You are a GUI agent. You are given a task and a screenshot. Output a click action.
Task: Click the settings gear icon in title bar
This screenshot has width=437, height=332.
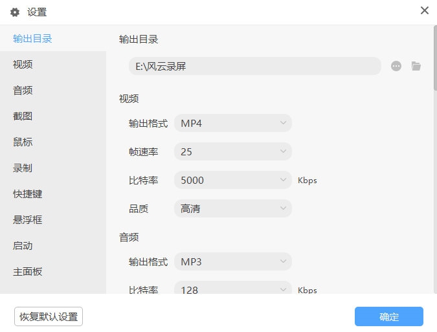(15, 12)
